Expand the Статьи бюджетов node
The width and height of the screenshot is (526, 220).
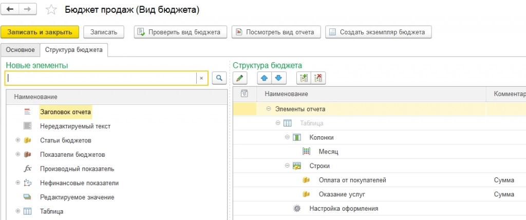tap(18, 140)
